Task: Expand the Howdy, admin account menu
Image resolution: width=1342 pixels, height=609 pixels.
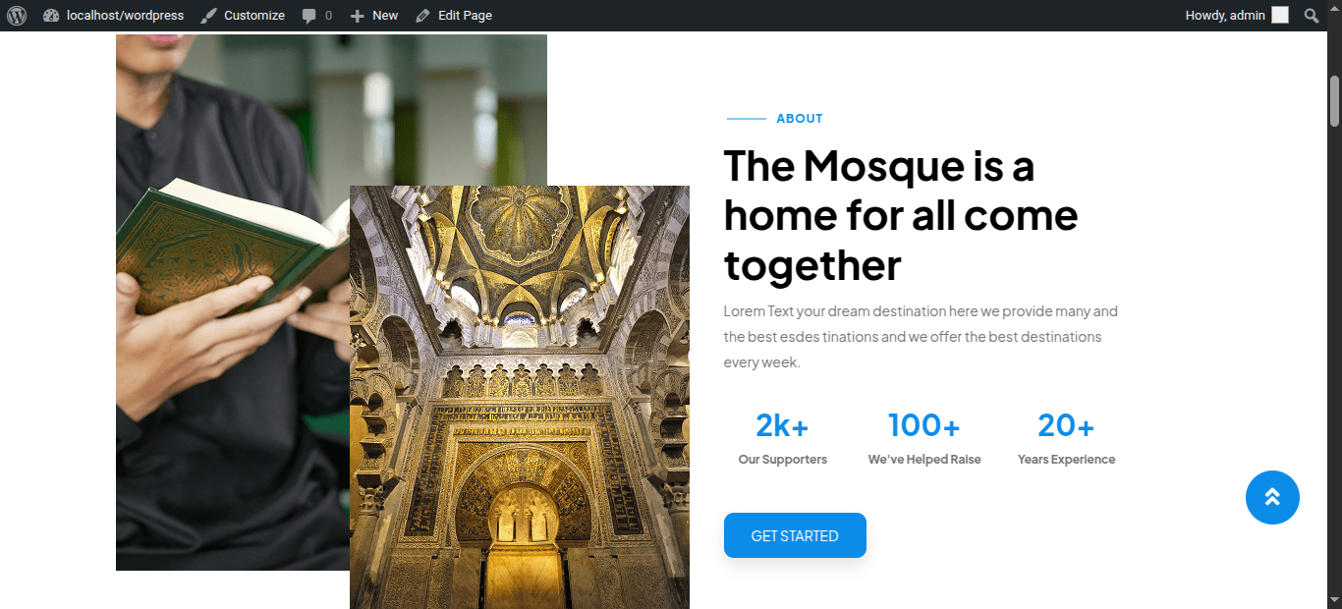Action: [1236, 16]
